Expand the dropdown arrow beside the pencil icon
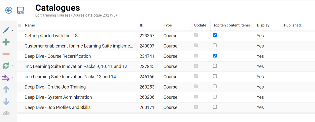Screen dimensions: 315x122 pyautogui.click(x=12, y=30)
